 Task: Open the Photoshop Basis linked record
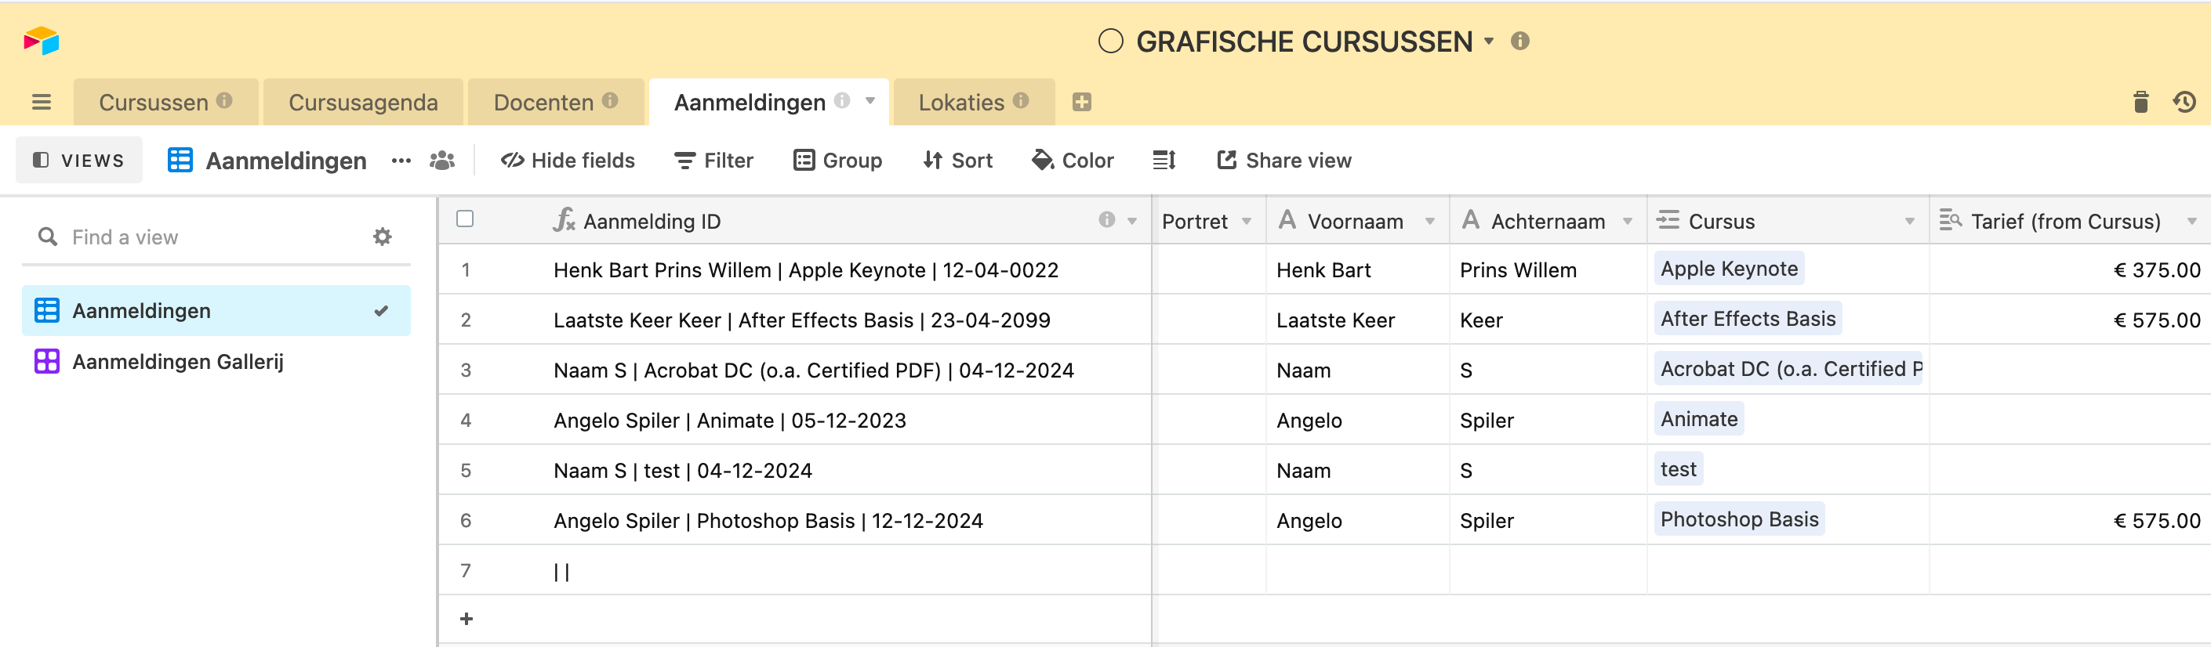1739,519
